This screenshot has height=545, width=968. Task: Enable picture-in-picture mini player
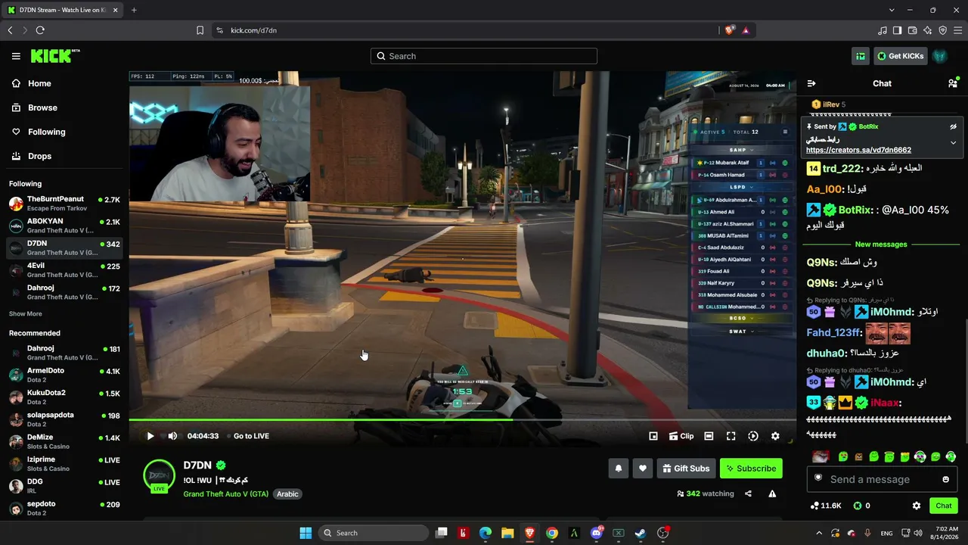[653, 436]
